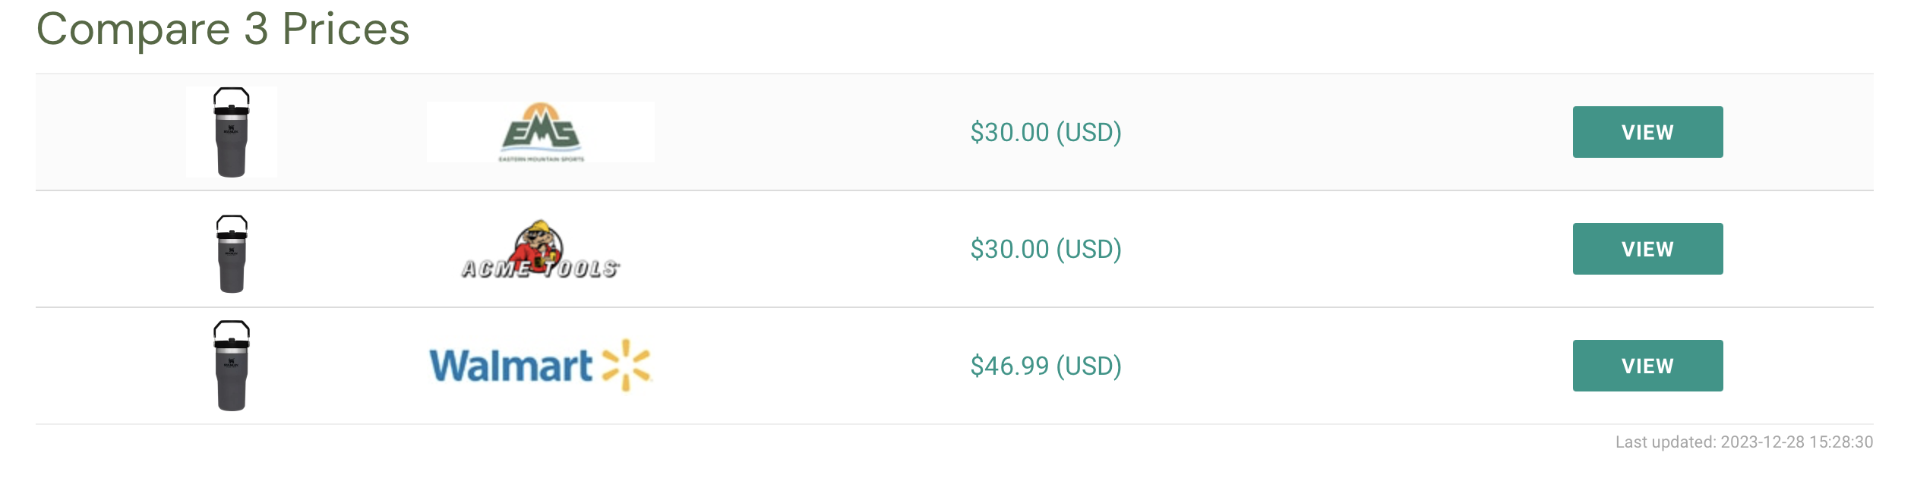This screenshot has height=481, width=1914.
Task: Click the orange sun arc above EMS
Action: [x=541, y=110]
